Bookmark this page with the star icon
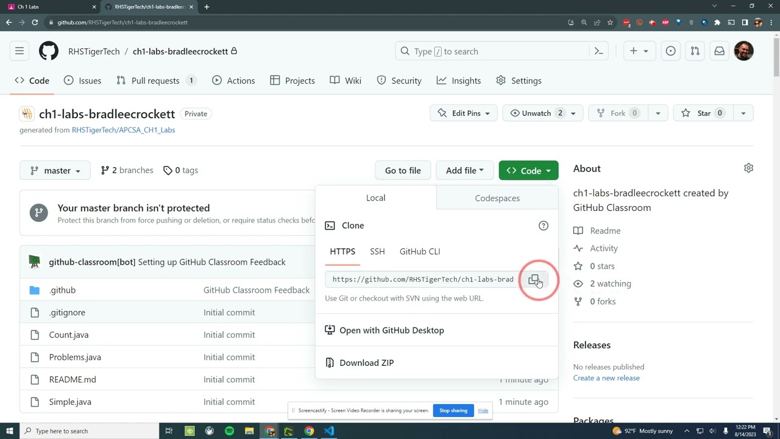The width and height of the screenshot is (780, 439). click(610, 23)
